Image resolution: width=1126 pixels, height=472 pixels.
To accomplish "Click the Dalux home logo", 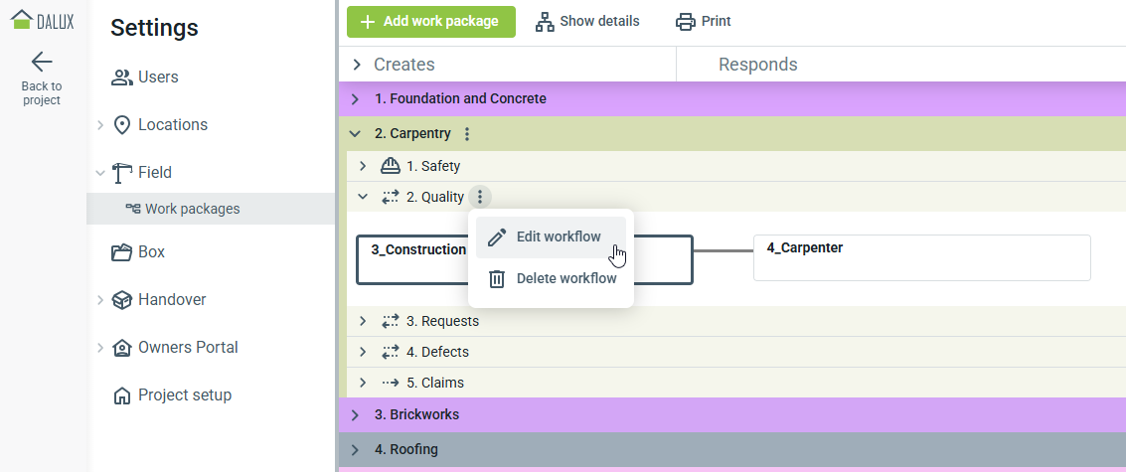I will coord(42,20).
